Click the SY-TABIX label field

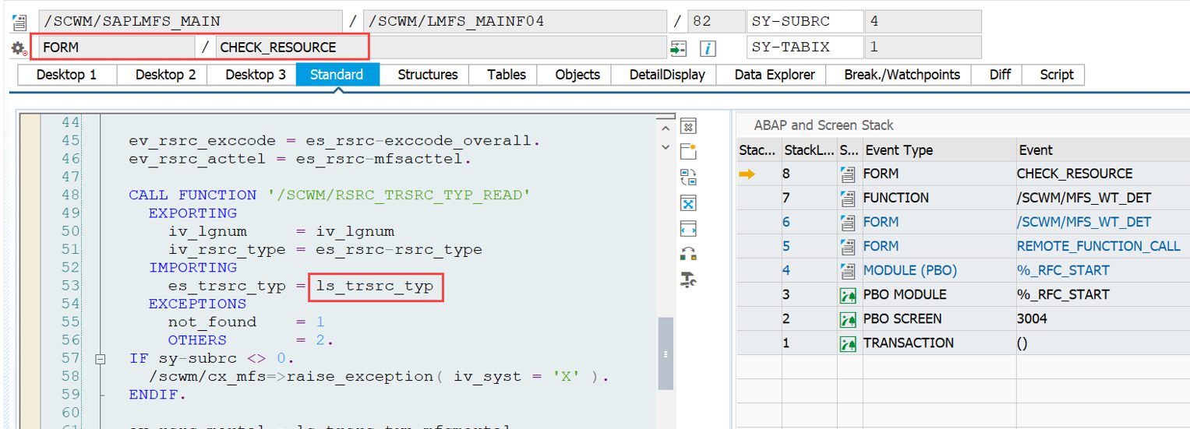805,47
